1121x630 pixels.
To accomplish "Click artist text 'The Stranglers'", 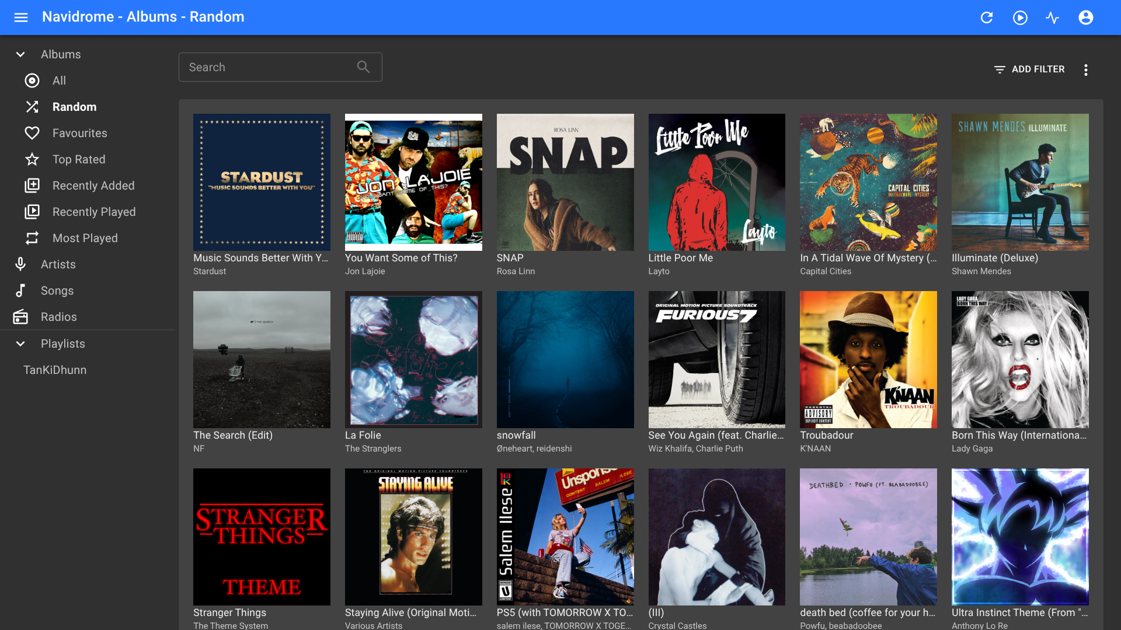I will (x=373, y=449).
